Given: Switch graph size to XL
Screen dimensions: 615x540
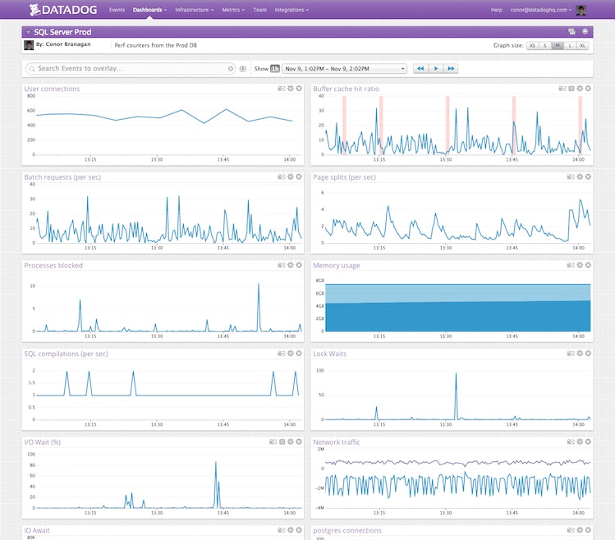Looking at the screenshot, I should pyautogui.click(x=583, y=46).
